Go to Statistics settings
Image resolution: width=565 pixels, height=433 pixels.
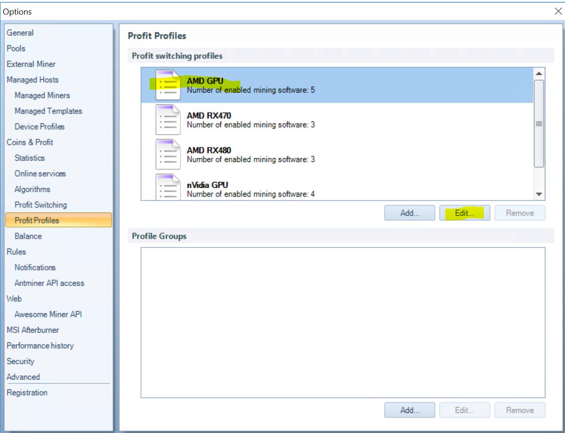point(29,158)
